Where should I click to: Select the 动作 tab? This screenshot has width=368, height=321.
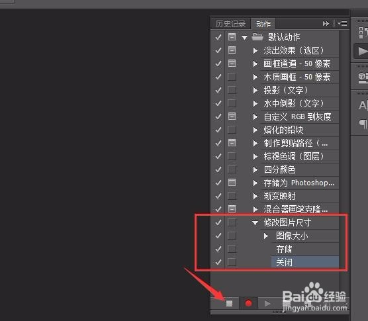263,24
